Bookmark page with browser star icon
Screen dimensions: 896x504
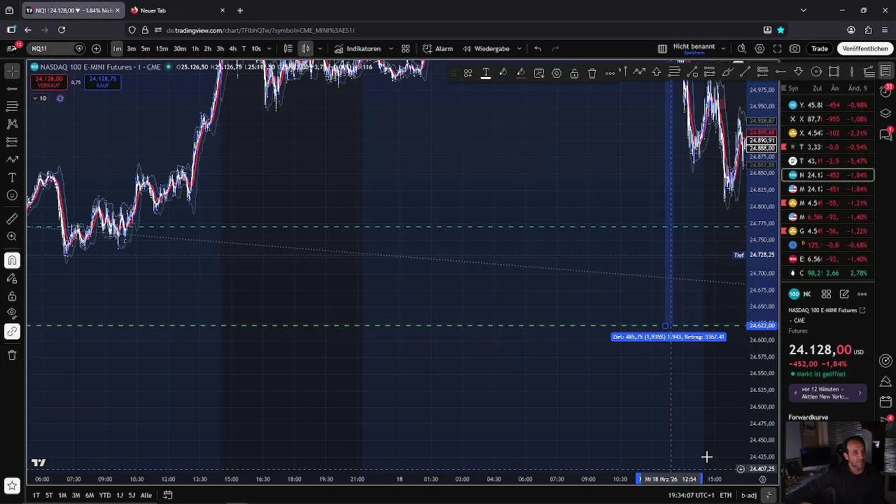780,30
